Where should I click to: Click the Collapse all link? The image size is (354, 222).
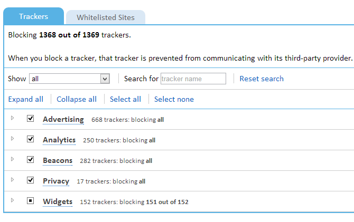coord(77,99)
